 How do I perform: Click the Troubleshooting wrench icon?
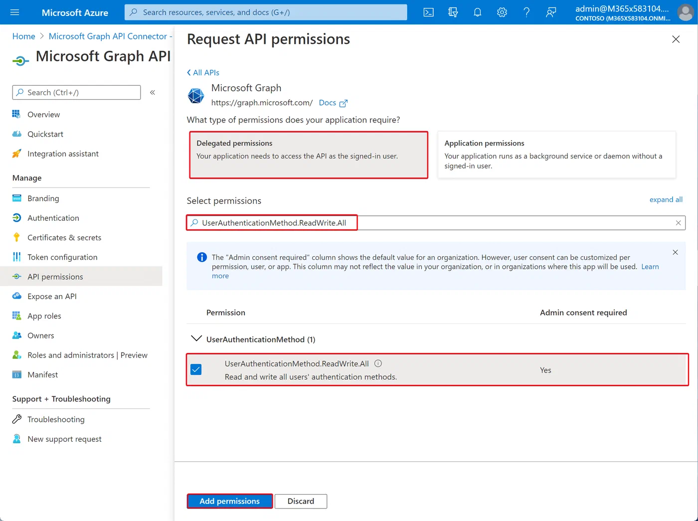tap(16, 419)
